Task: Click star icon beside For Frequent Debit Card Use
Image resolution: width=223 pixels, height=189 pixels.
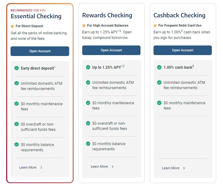Action: click(155, 25)
